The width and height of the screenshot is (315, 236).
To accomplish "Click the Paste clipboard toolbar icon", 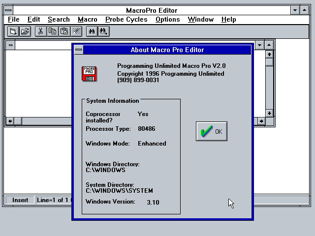I will tap(64, 31).
